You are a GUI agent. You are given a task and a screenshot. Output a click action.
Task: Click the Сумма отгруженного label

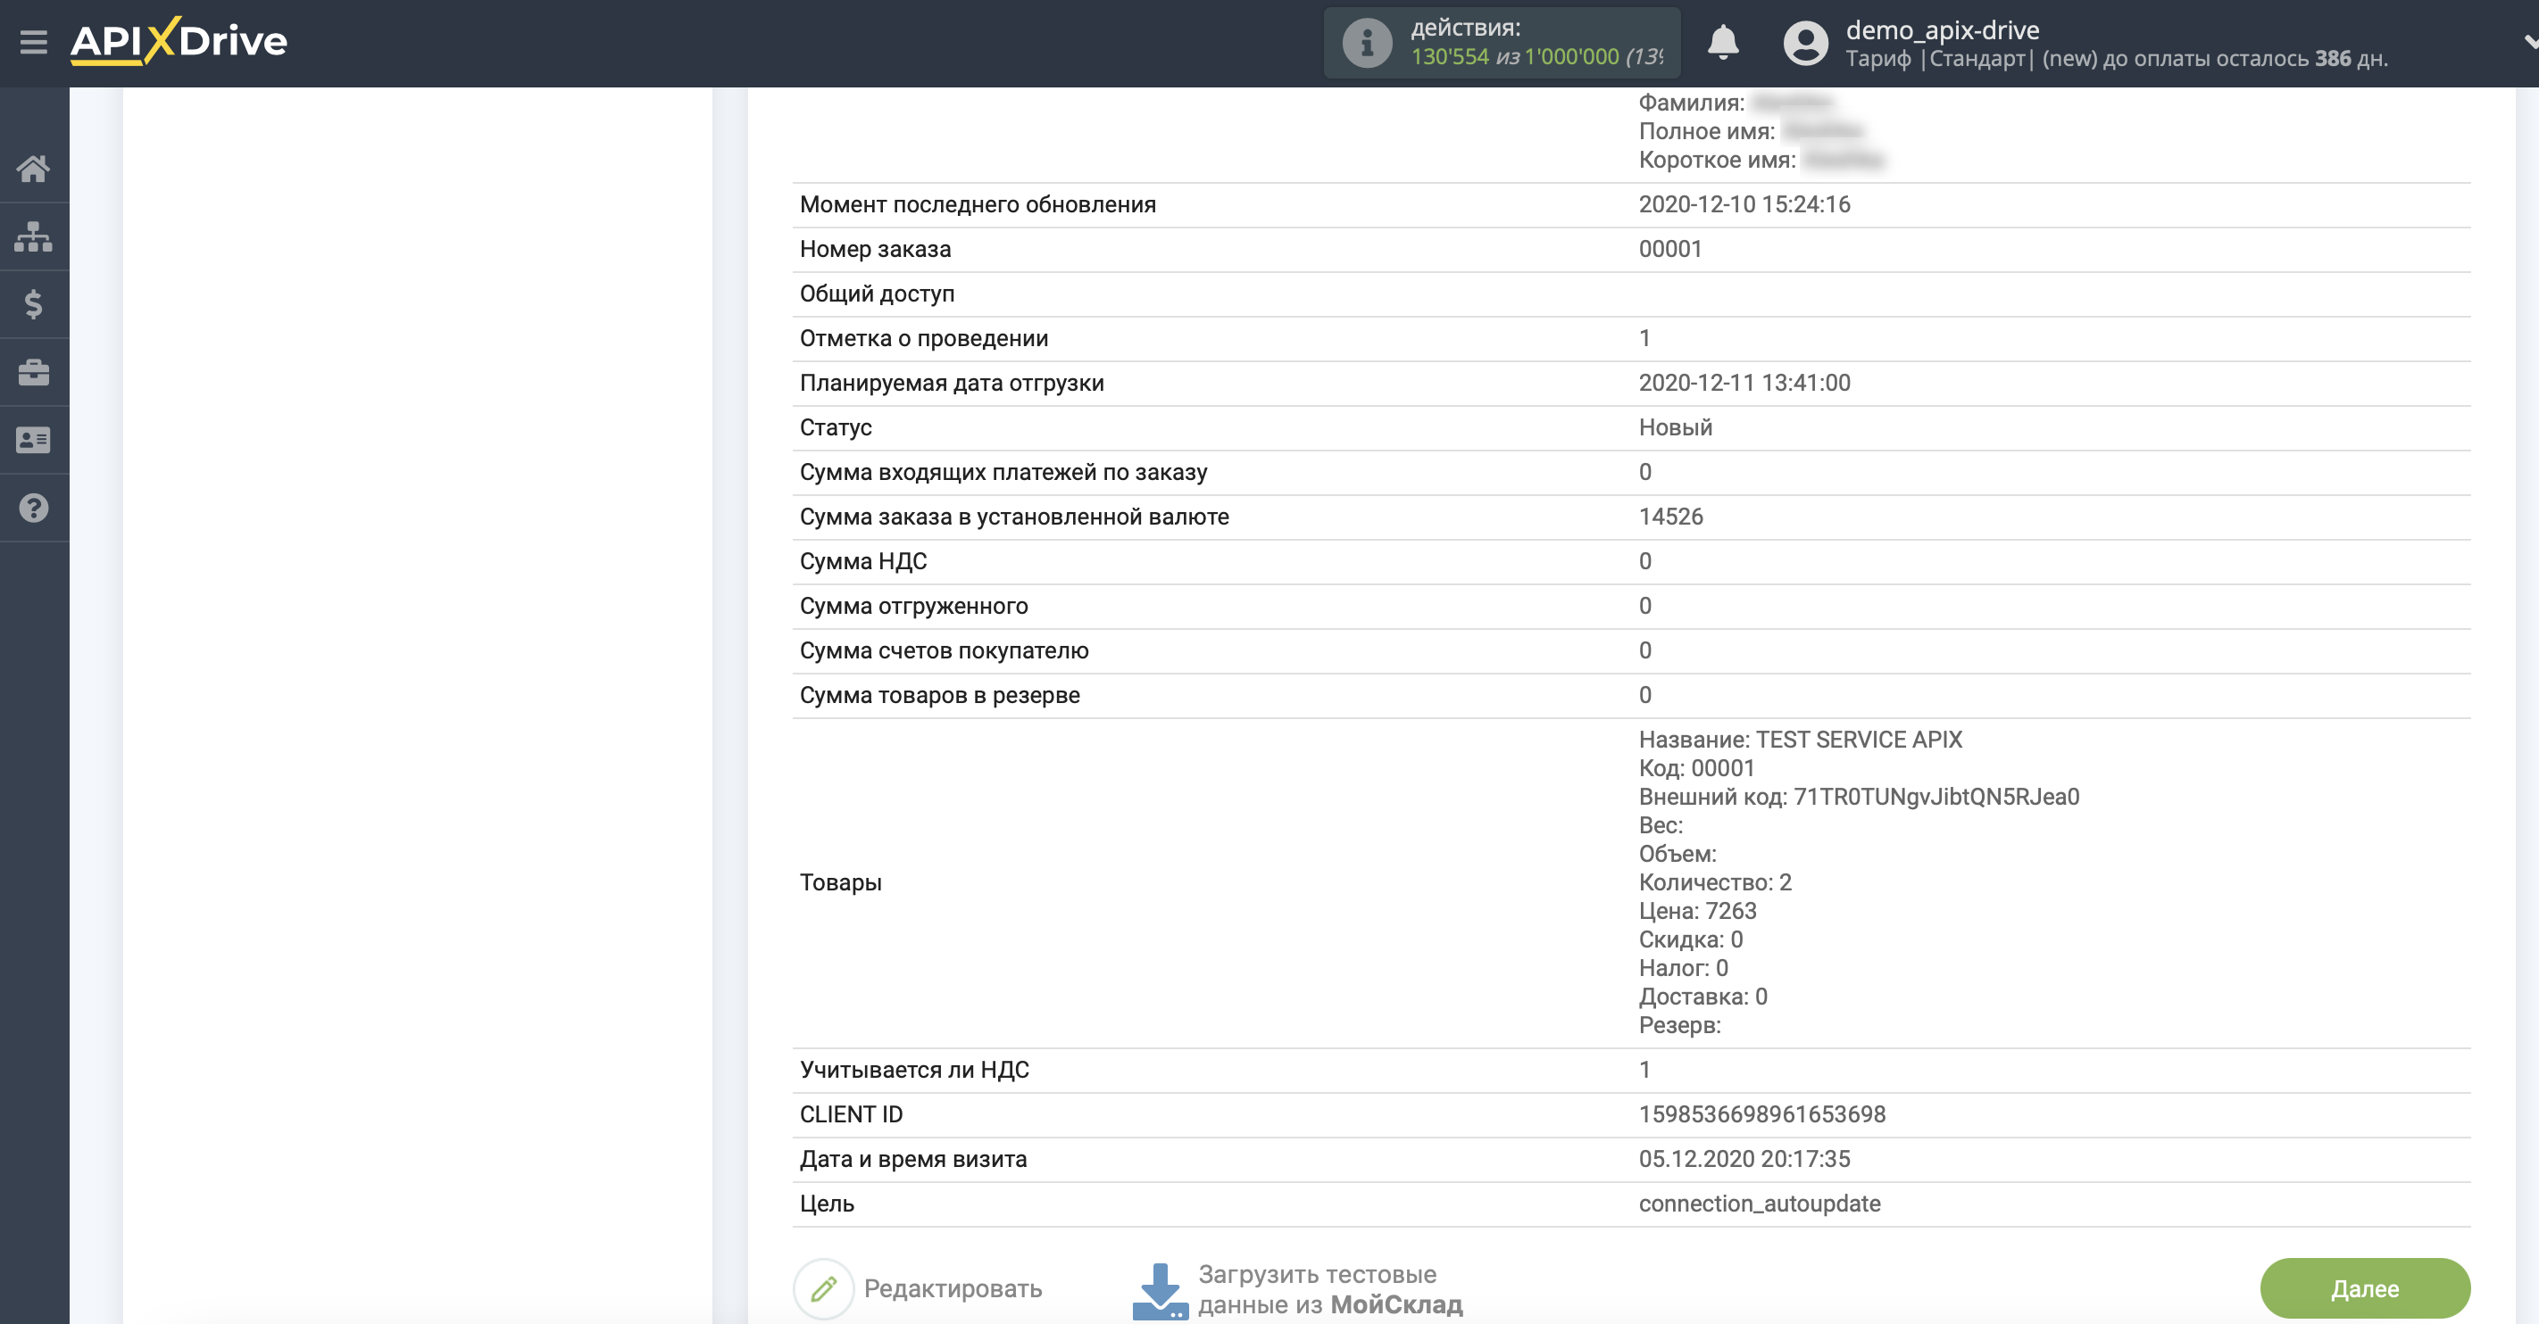(x=912, y=606)
